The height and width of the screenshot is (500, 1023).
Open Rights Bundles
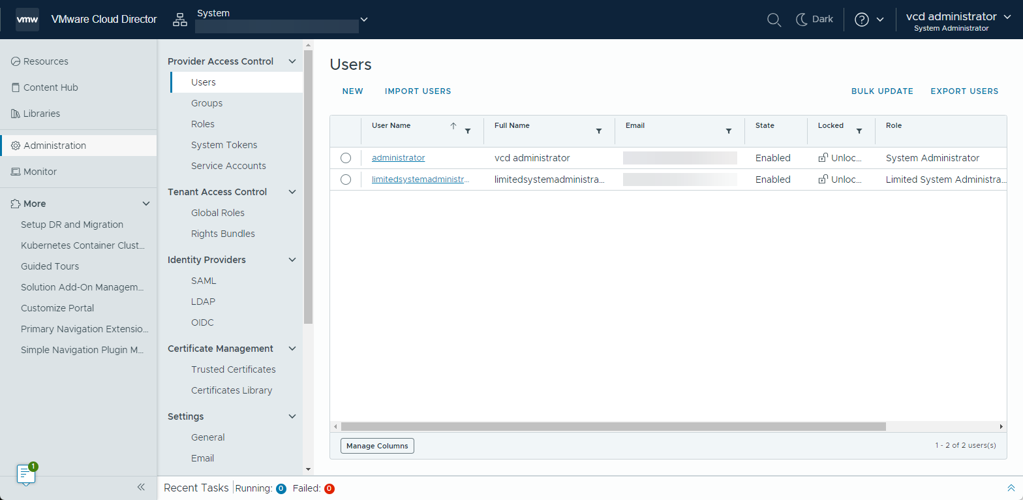(x=223, y=234)
